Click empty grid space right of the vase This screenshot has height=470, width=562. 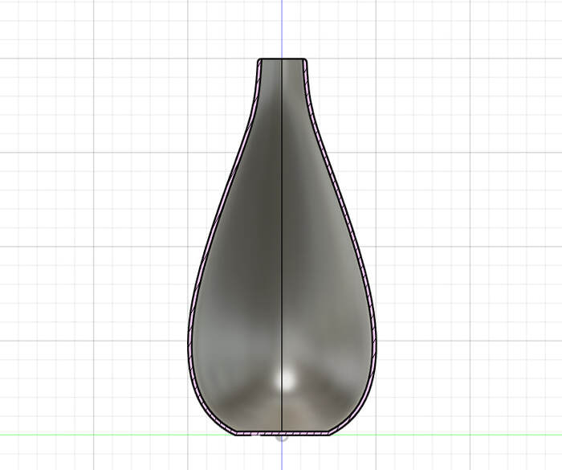(x=474, y=241)
